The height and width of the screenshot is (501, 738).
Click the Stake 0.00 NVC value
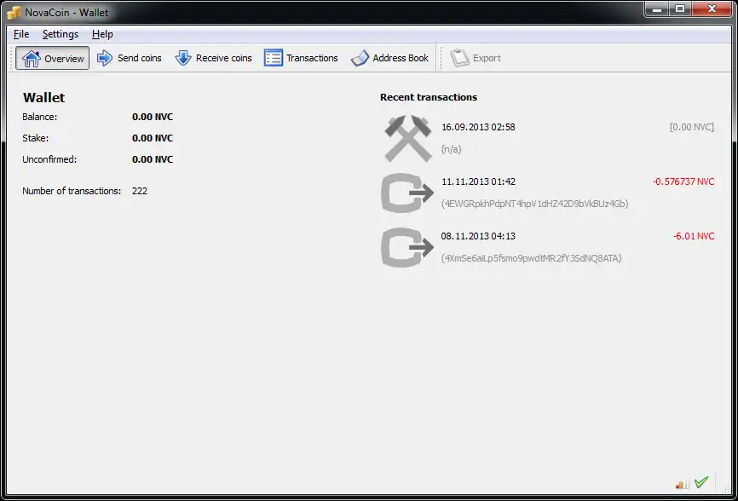[x=153, y=138]
